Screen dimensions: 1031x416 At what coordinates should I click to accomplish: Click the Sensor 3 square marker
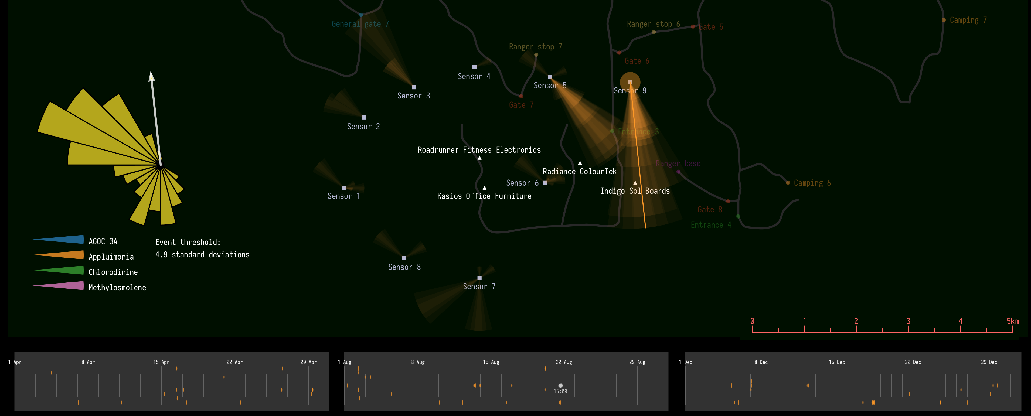414,87
